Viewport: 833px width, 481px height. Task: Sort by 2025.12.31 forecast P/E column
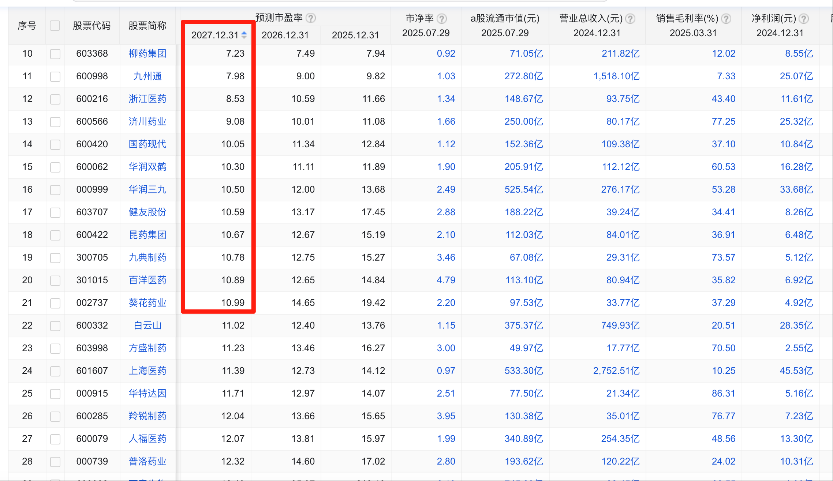click(355, 35)
